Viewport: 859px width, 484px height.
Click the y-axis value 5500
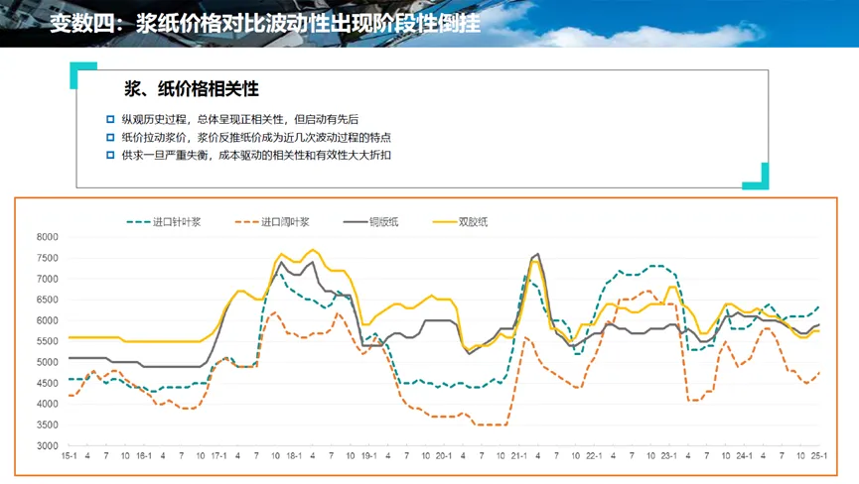point(47,341)
